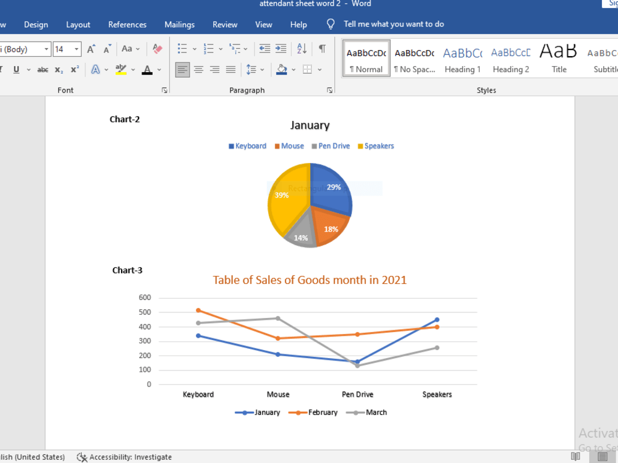Open Paragraph dialog launcher
Viewport: 618px width, 463px height.
pyautogui.click(x=329, y=91)
